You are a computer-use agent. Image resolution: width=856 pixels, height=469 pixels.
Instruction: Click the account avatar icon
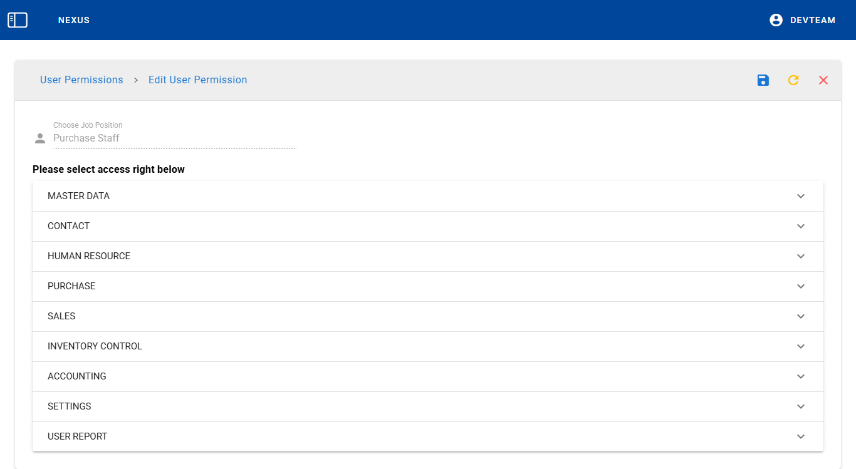point(776,20)
